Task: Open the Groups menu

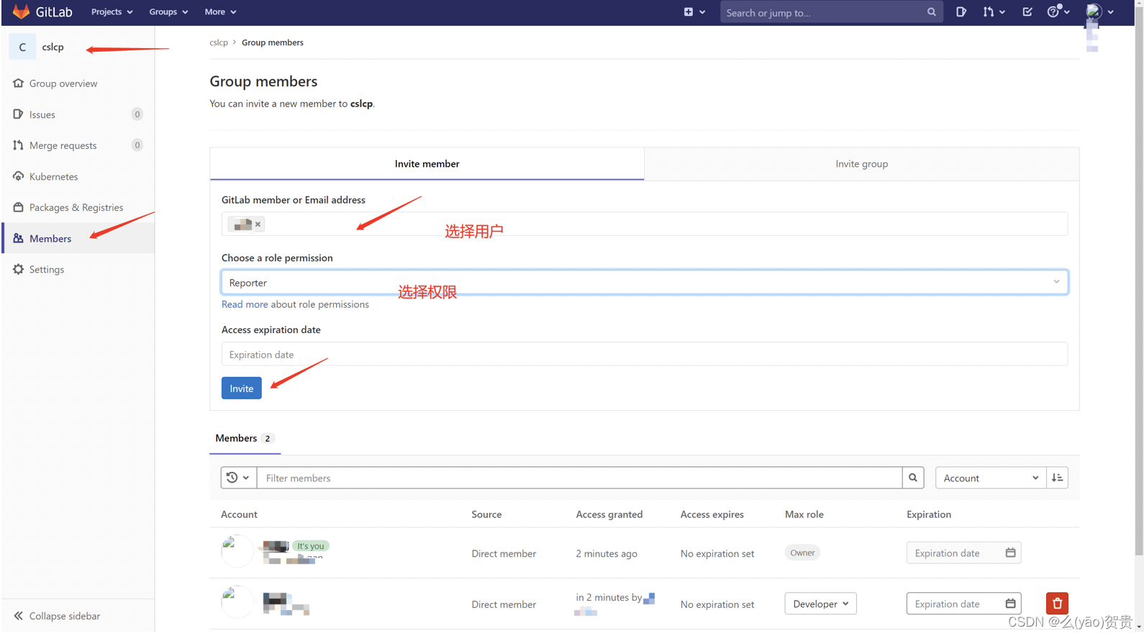Action: click(168, 12)
